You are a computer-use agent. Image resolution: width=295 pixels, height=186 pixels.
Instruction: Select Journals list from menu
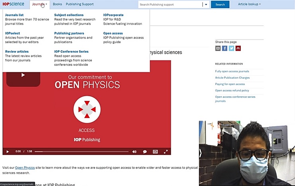[x=14, y=15]
